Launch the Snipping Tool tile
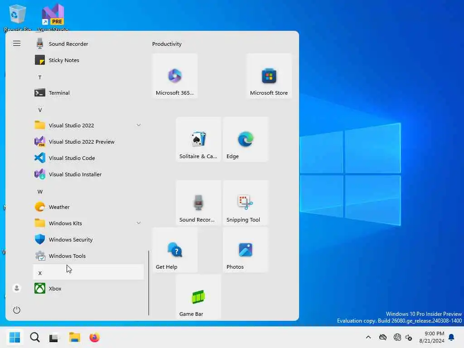Screen dimensions: 464x348 click(246, 203)
